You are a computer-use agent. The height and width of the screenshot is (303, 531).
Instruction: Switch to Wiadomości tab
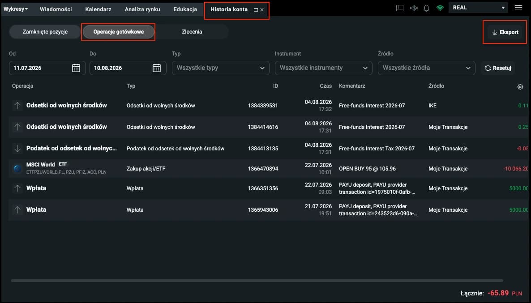(56, 9)
